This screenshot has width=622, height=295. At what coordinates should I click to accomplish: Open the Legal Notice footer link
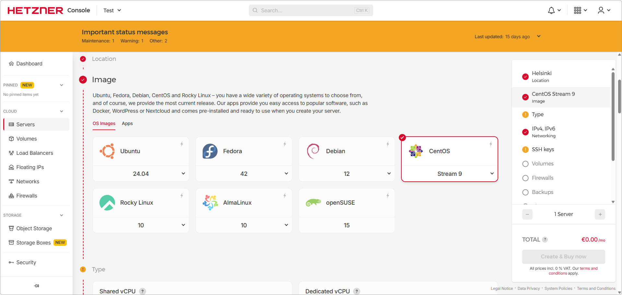pyautogui.click(x=502, y=289)
